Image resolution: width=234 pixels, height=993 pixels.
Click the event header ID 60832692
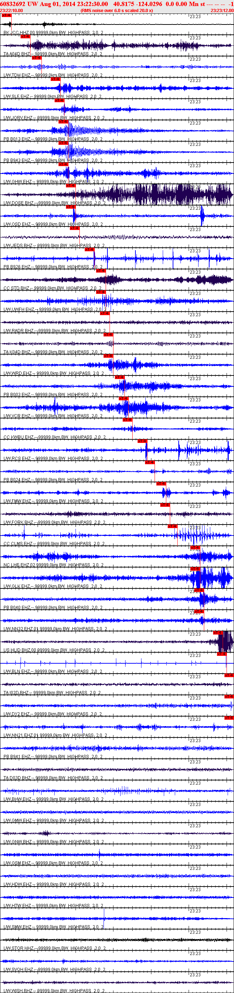(13, 4)
